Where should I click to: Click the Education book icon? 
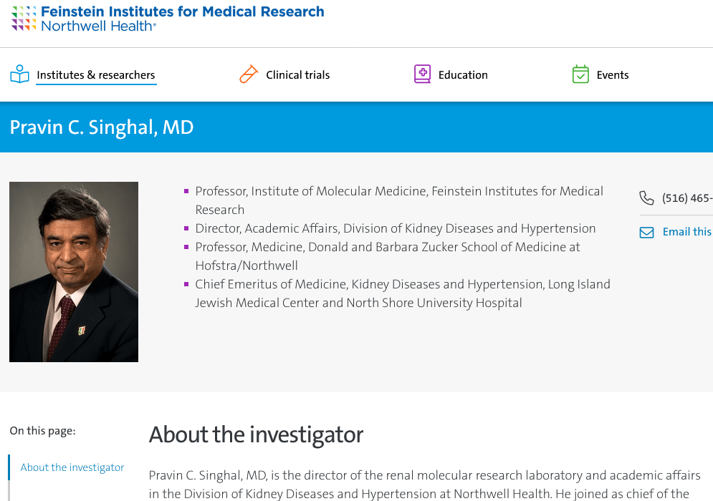[x=423, y=74]
